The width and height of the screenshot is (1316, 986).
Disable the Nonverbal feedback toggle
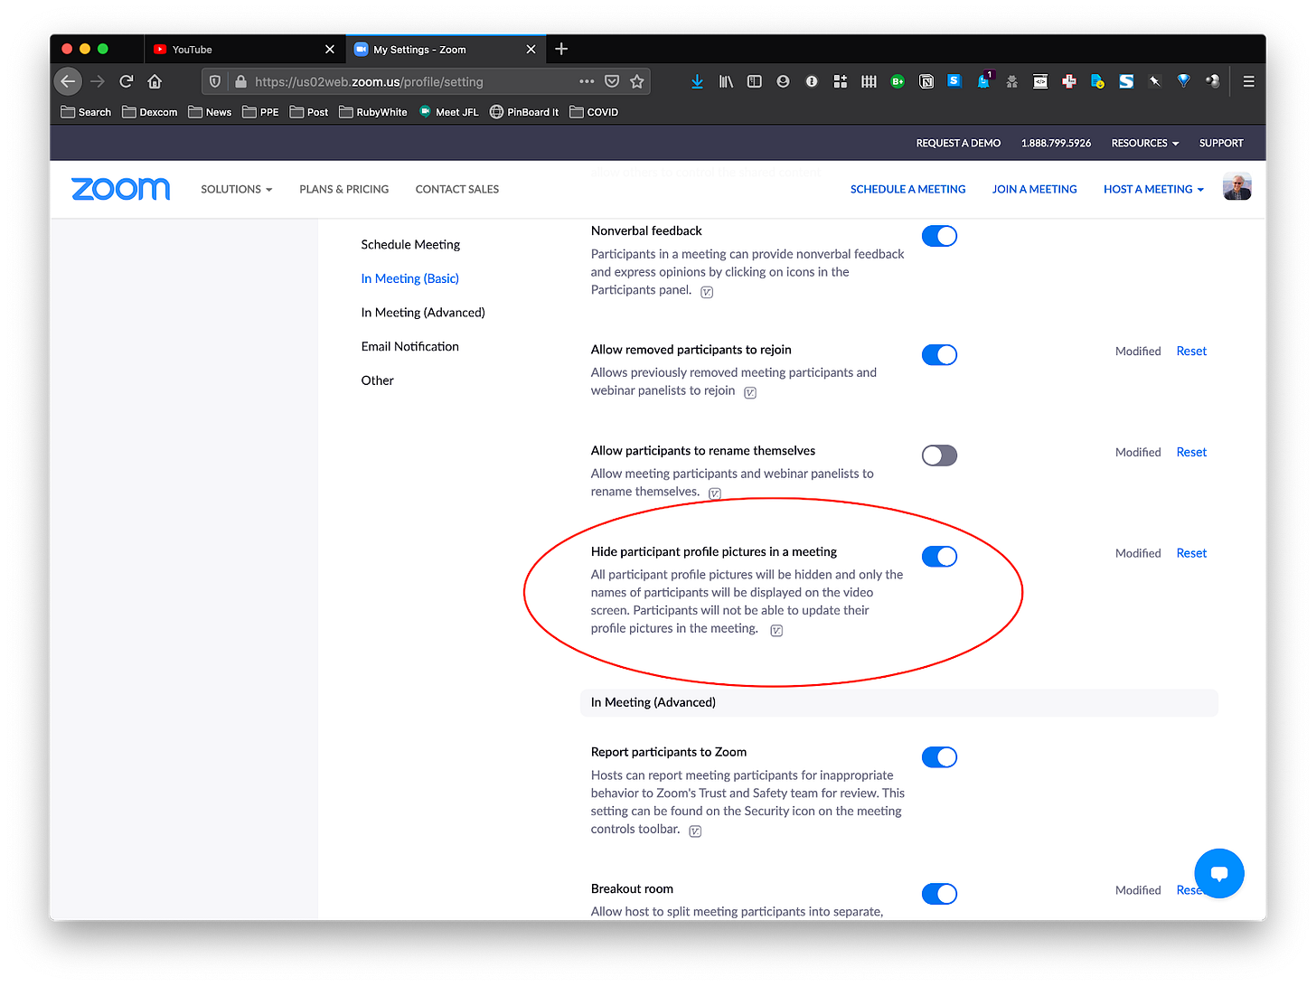(x=939, y=236)
